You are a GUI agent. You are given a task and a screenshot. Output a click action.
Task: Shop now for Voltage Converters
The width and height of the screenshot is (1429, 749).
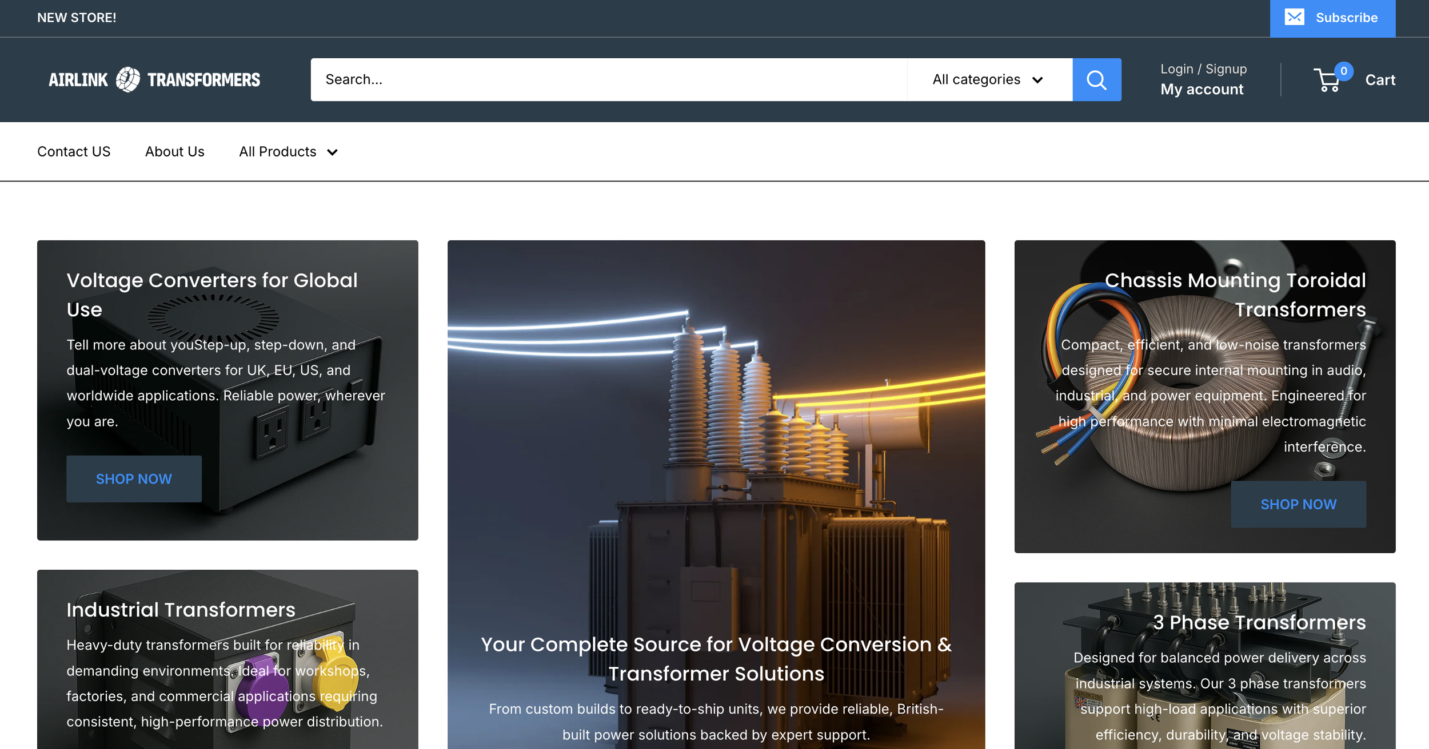pos(134,479)
